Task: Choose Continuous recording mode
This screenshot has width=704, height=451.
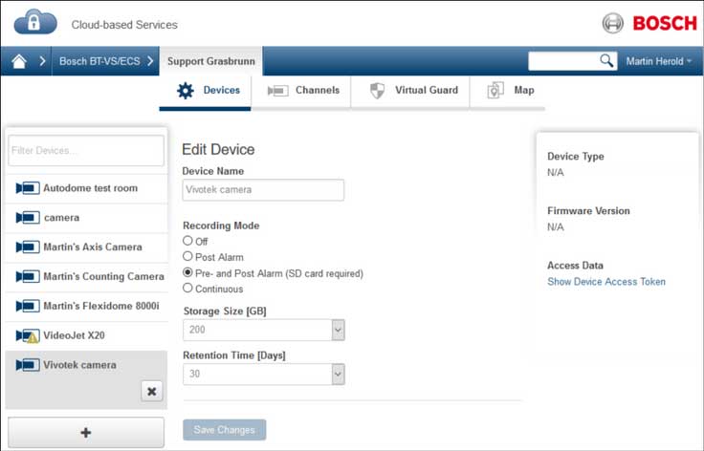Action: point(187,289)
